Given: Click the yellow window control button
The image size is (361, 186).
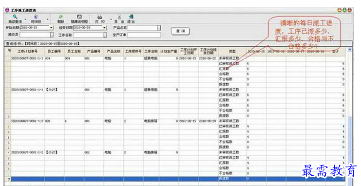Looking at the screenshot, I should click(340, 10).
